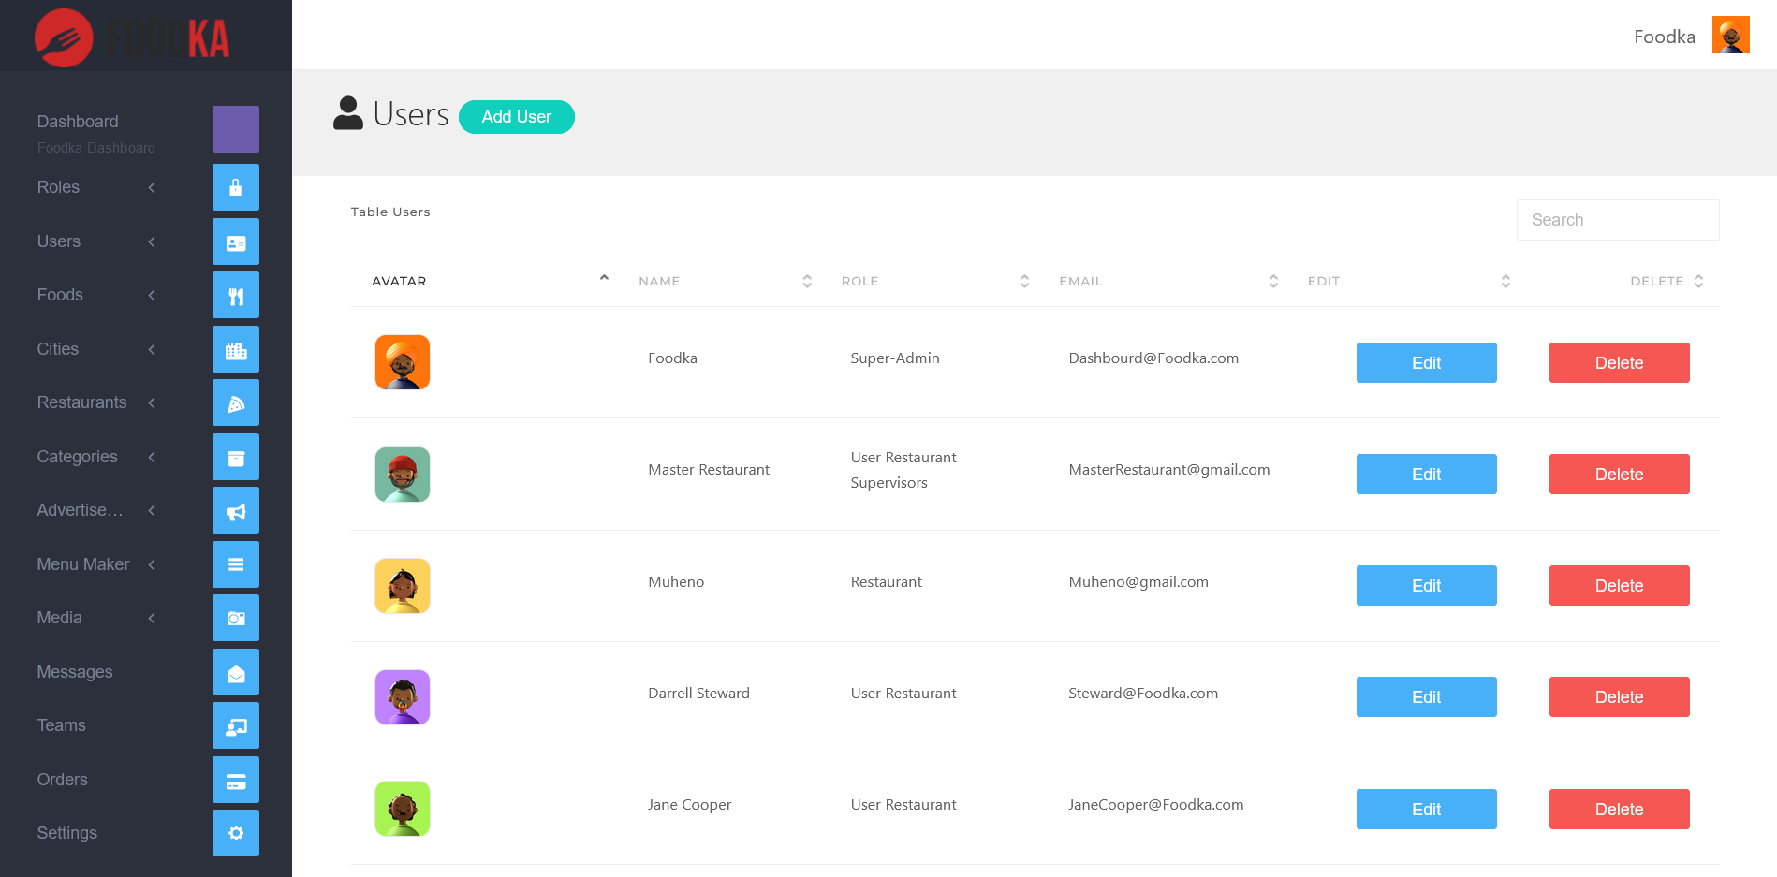This screenshot has width=1777, height=877.
Task: Click the Foods utensils icon
Action: point(236,296)
